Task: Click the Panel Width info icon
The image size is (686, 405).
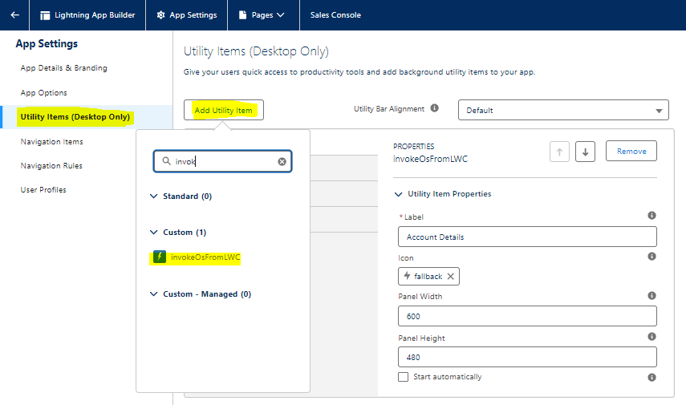Action: [651, 296]
